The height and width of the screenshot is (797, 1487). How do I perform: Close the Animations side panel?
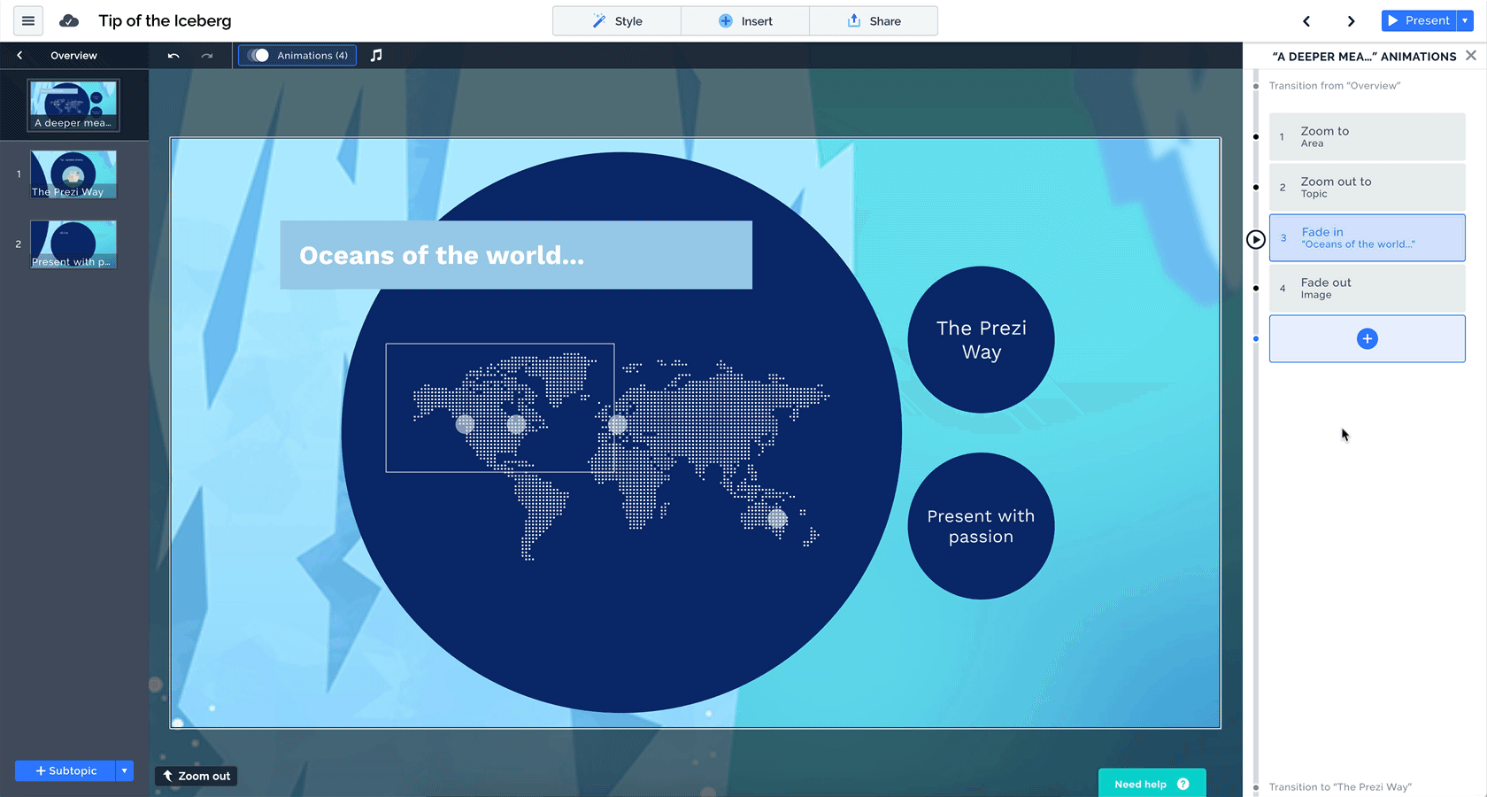click(1471, 56)
